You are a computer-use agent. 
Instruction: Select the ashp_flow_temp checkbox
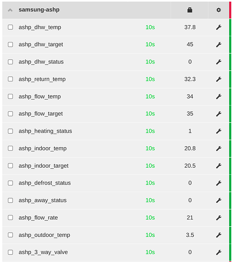point(10,96)
